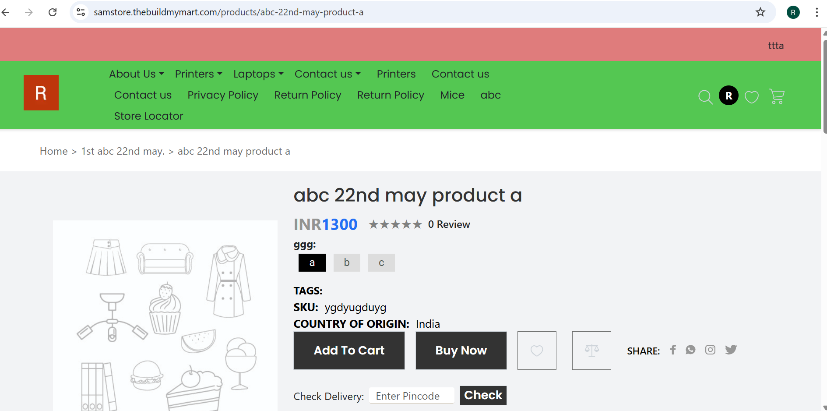The width and height of the screenshot is (827, 411).
Task: Click the INR1300 price text
Action: click(326, 224)
